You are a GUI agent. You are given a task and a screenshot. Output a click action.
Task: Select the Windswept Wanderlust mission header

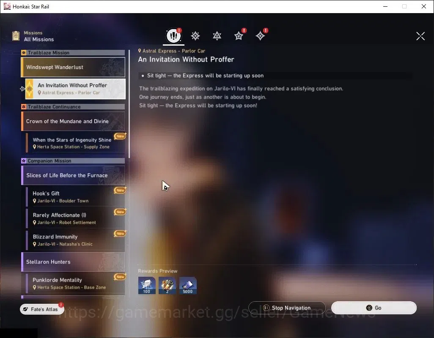pos(73,67)
